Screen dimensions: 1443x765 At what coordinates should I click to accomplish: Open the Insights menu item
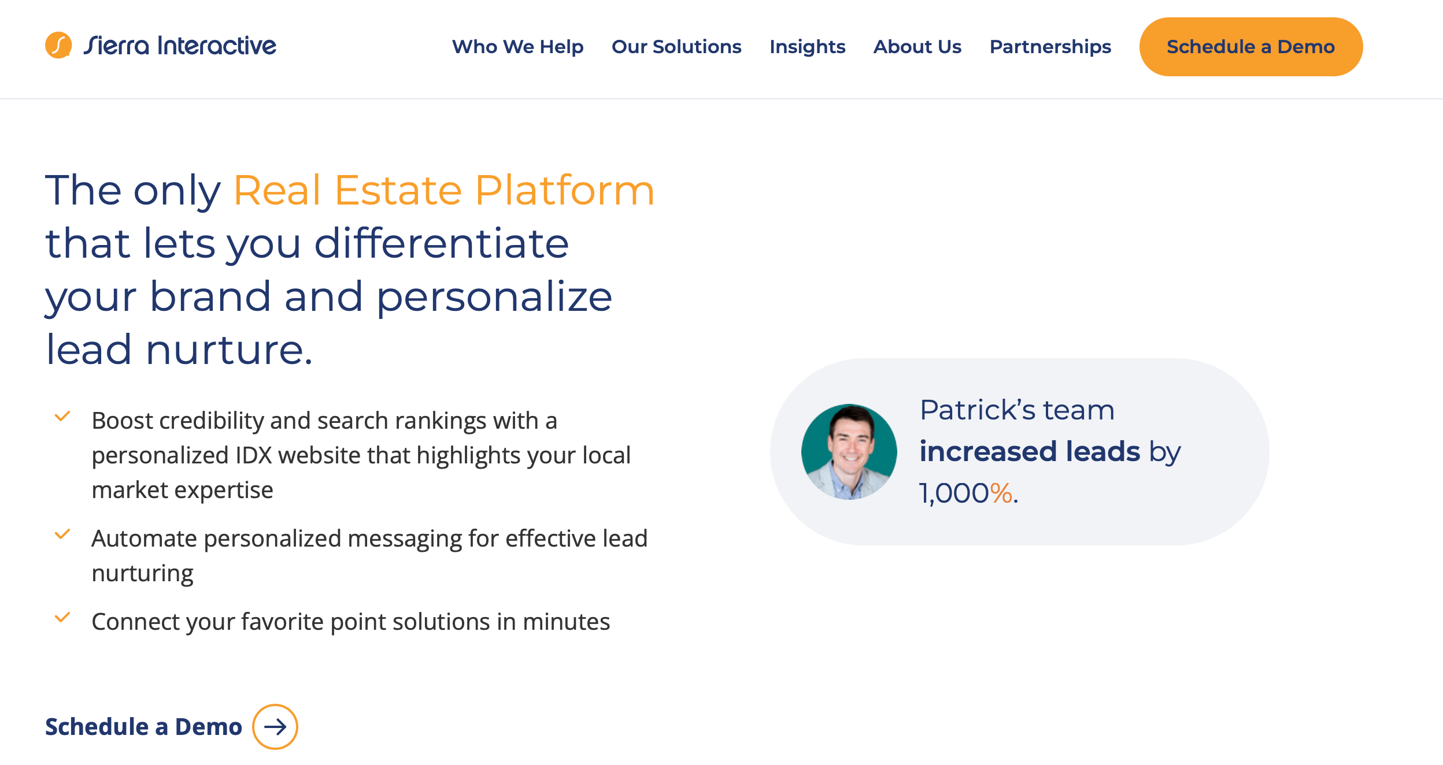coord(807,47)
